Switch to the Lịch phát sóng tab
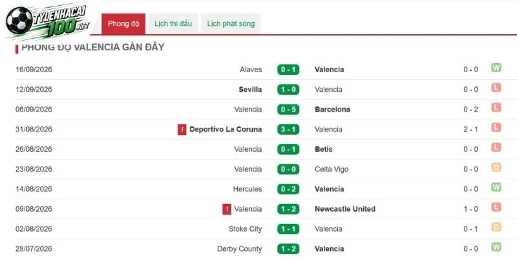Screen dimensions: 517x258 pyautogui.click(x=231, y=24)
